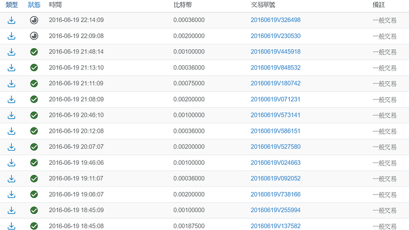Open transaction link 20160619V445918
The height and width of the screenshot is (230, 409).
(276, 52)
